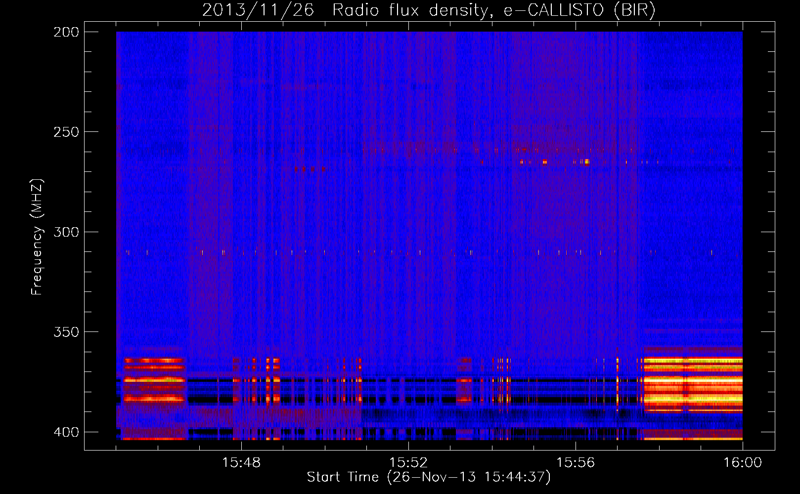Click the "Start Time (26-Nov-13 15:44:37)" label
Screen dimensions: 800x494
click(x=429, y=477)
